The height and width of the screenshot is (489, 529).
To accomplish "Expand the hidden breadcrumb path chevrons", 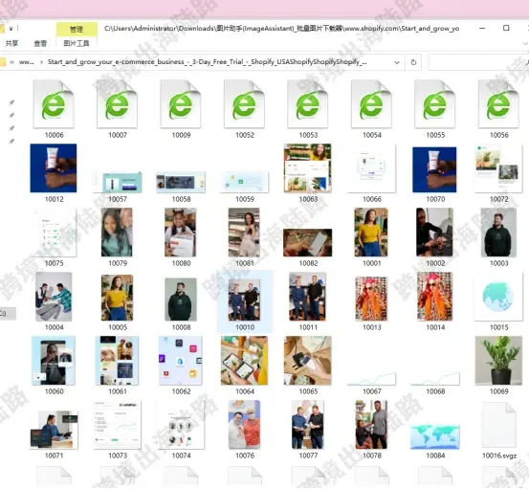I will (11, 62).
